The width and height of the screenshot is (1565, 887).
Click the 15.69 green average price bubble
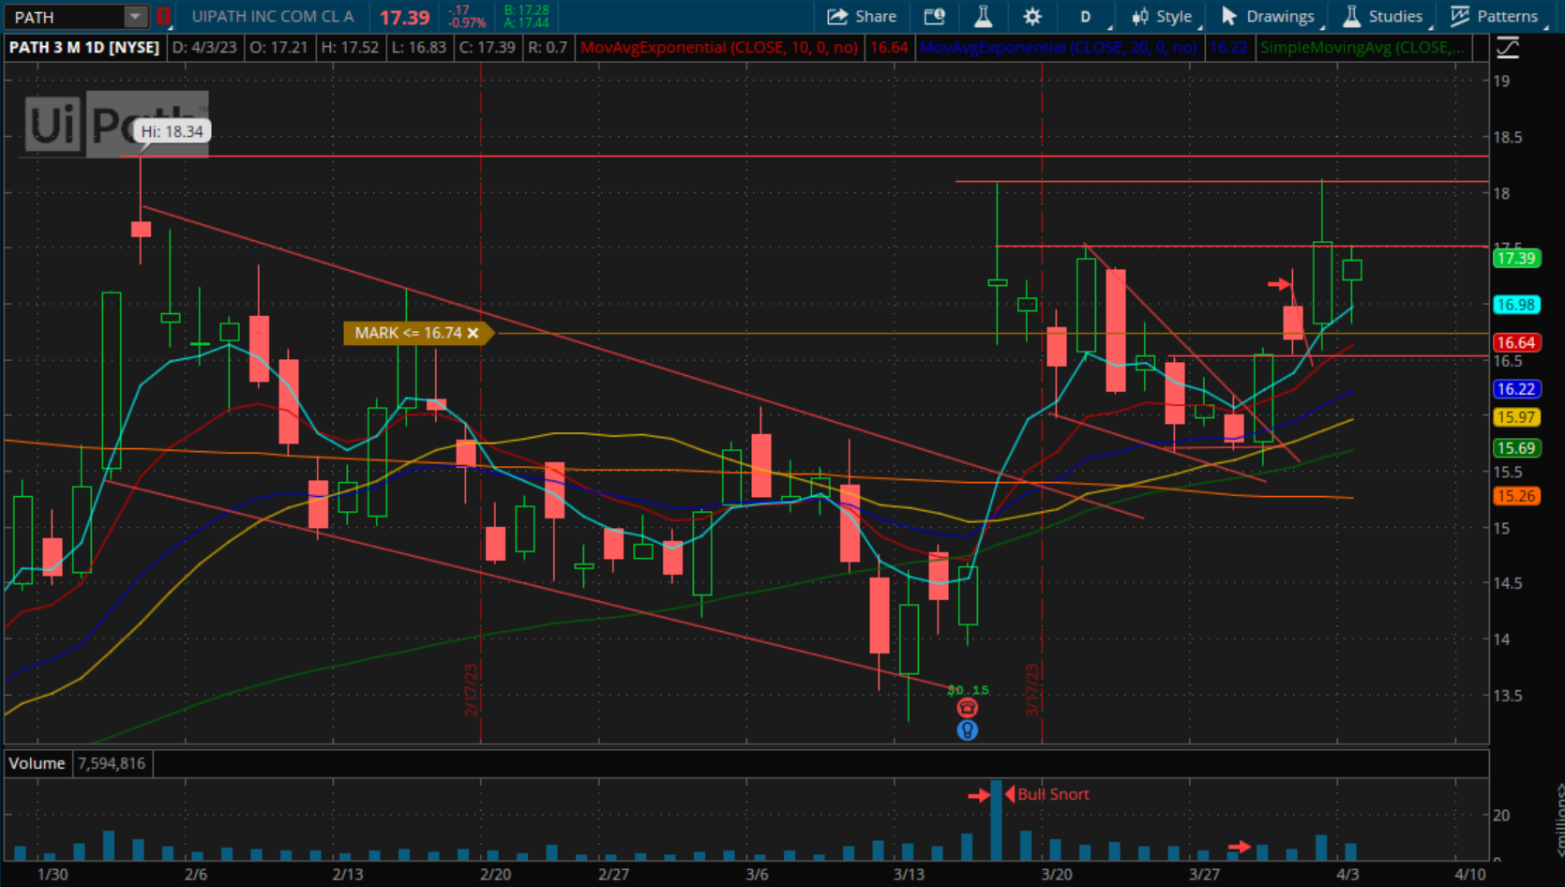(x=1516, y=448)
